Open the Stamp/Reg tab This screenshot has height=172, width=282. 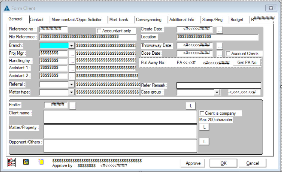tap(212, 19)
